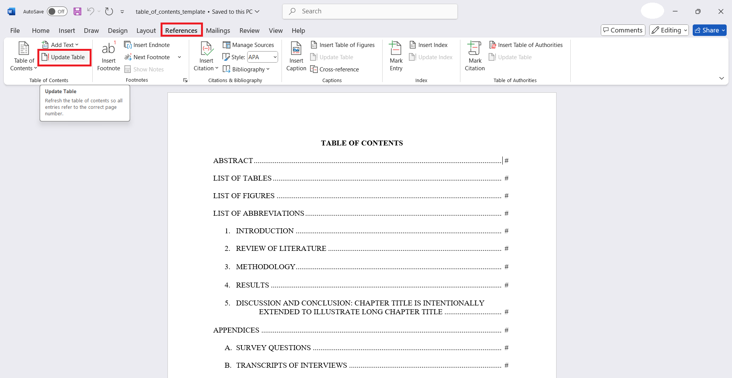Viewport: 732px width, 378px height.
Task: Click ABSTRACT entry in contents
Action: 361,161
